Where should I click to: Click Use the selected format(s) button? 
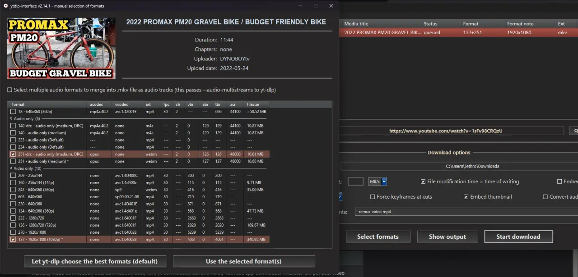(244, 261)
